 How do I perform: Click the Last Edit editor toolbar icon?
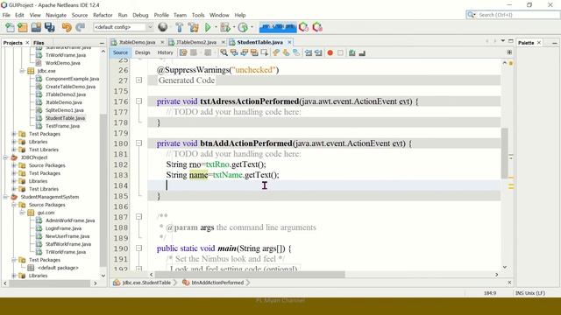click(183, 52)
